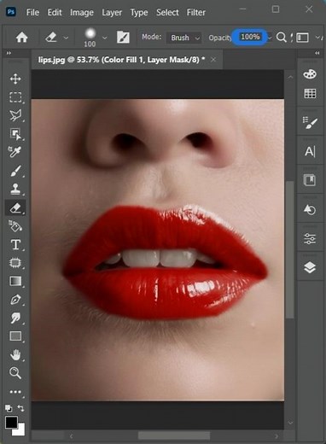Click the horizontal scrollbar thumb

tap(174, 435)
